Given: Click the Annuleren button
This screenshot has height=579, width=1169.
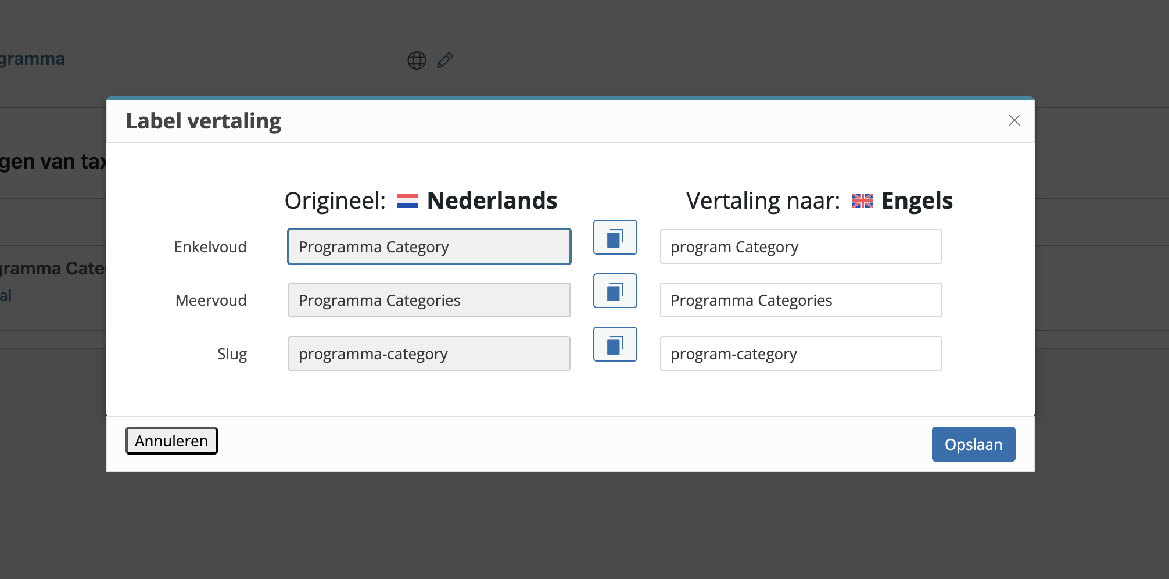Looking at the screenshot, I should tap(171, 441).
